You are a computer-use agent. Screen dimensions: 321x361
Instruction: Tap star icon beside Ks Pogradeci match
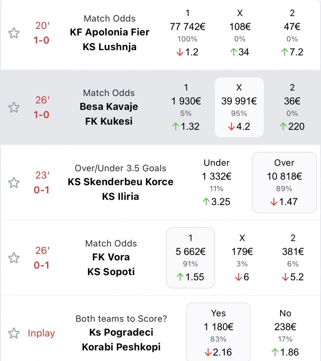[x=14, y=333]
